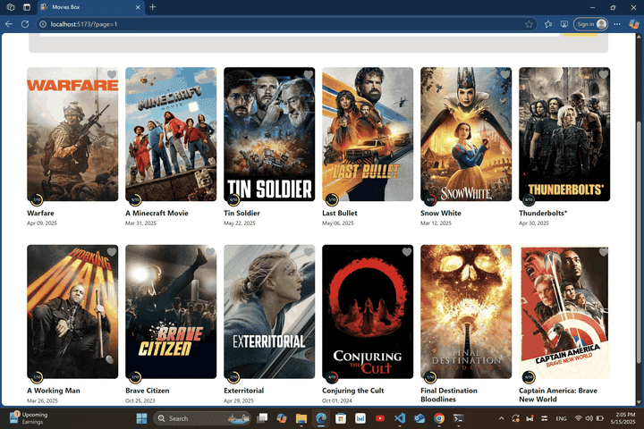Click the May 22, 2025 release date
Image resolution: width=644 pixels, height=429 pixels.
tap(240, 223)
